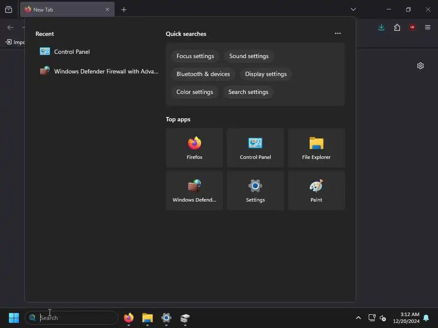Open a new Firefox tab with plus button
This screenshot has height=328, width=438.
pos(124,10)
